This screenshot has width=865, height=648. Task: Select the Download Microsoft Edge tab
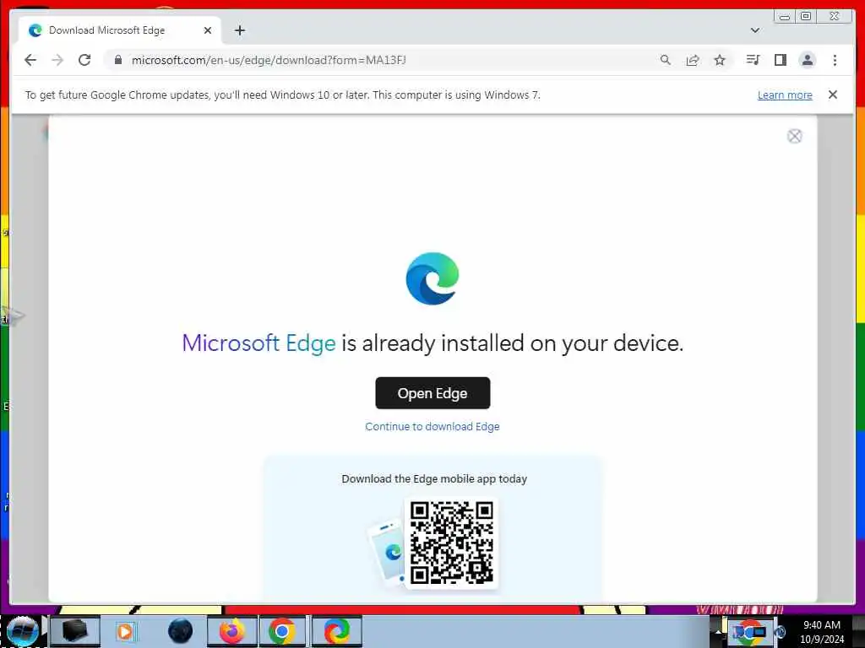[x=120, y=30]
